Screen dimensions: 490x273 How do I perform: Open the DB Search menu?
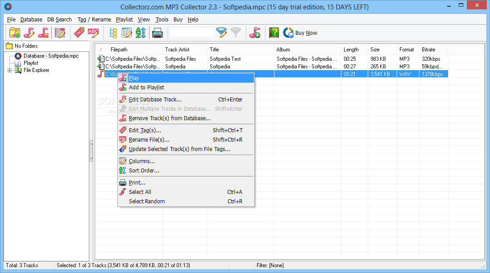pyautogui.click(x=59, y=19)
